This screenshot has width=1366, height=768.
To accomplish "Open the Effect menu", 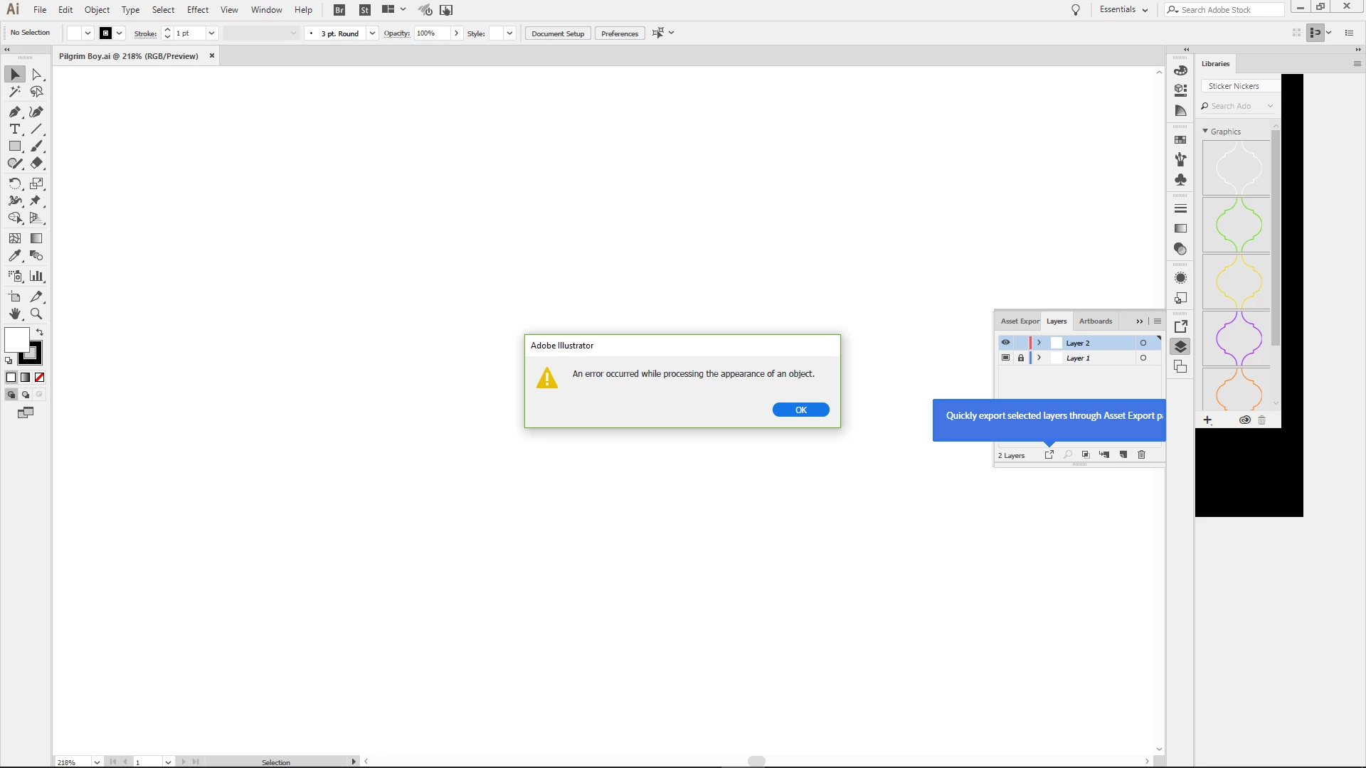I will pyautogui.click(x=198, y=10).
